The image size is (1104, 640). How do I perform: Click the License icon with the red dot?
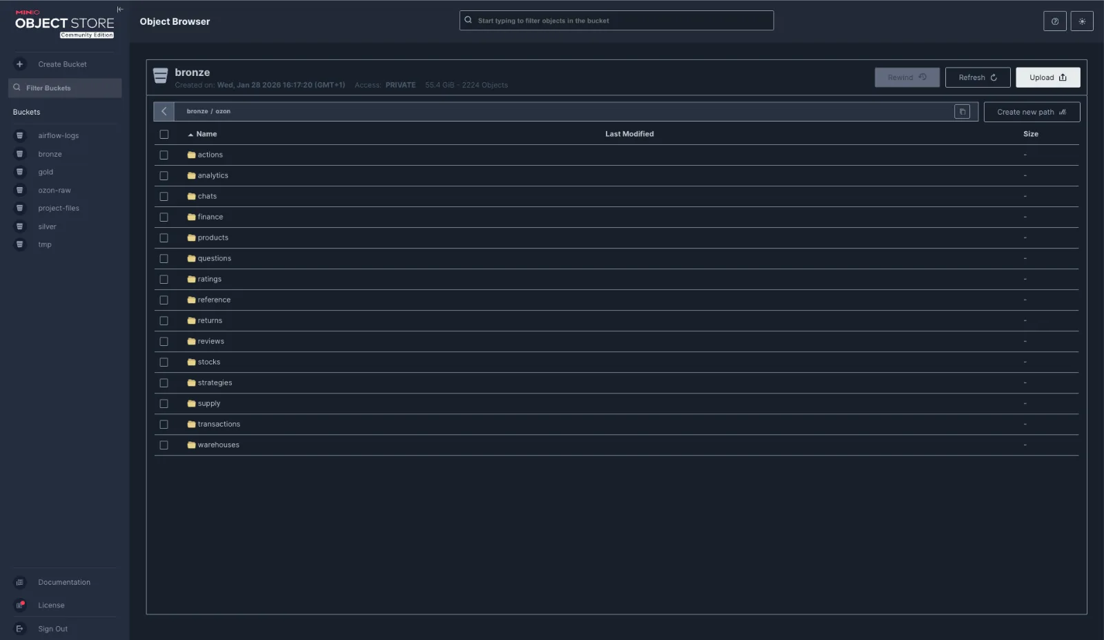click(20, 605)
